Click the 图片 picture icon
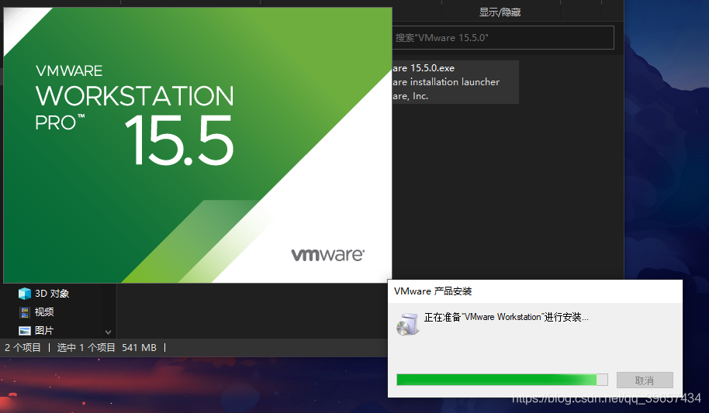The width and height of the screenshot is (709, 413). click(24, 331)
